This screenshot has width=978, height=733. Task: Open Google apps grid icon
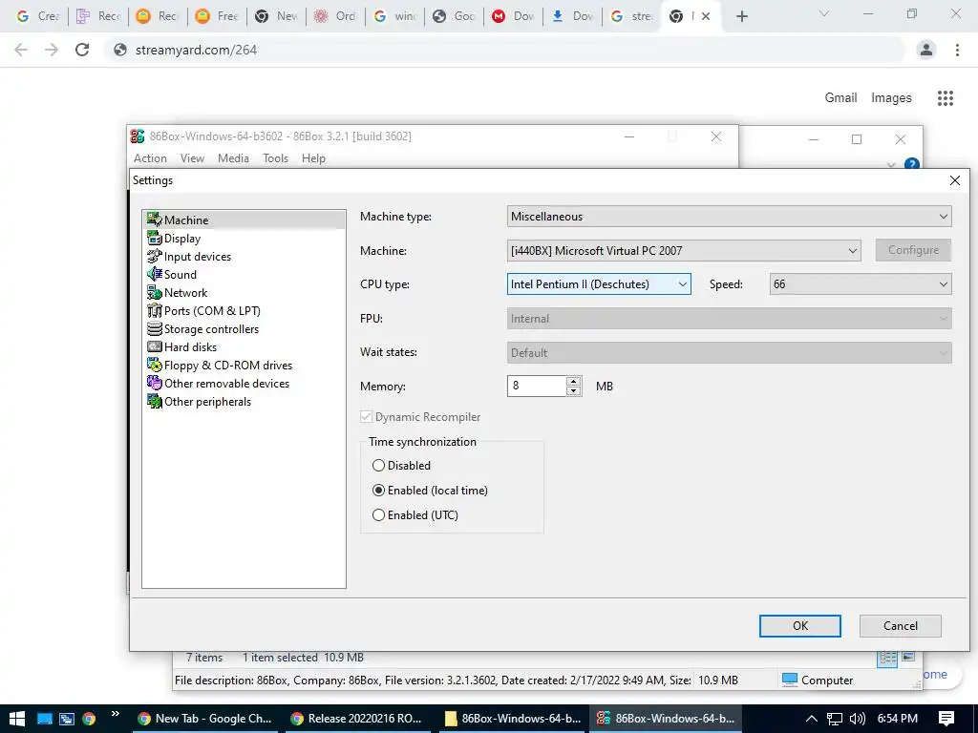click(945, 98)
